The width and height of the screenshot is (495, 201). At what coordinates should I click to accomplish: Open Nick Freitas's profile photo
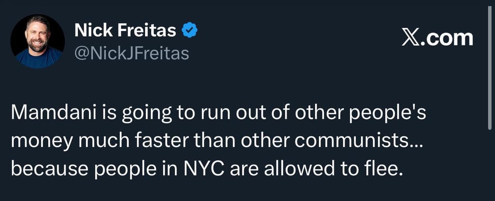(x=37, y=41)
